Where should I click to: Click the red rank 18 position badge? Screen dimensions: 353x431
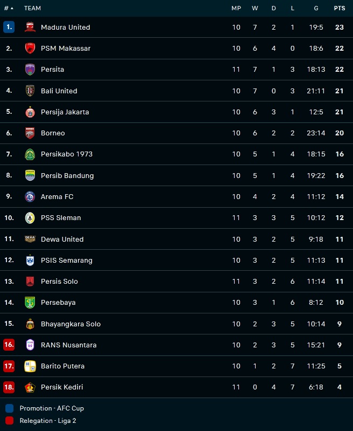click(x=9, y=387)
